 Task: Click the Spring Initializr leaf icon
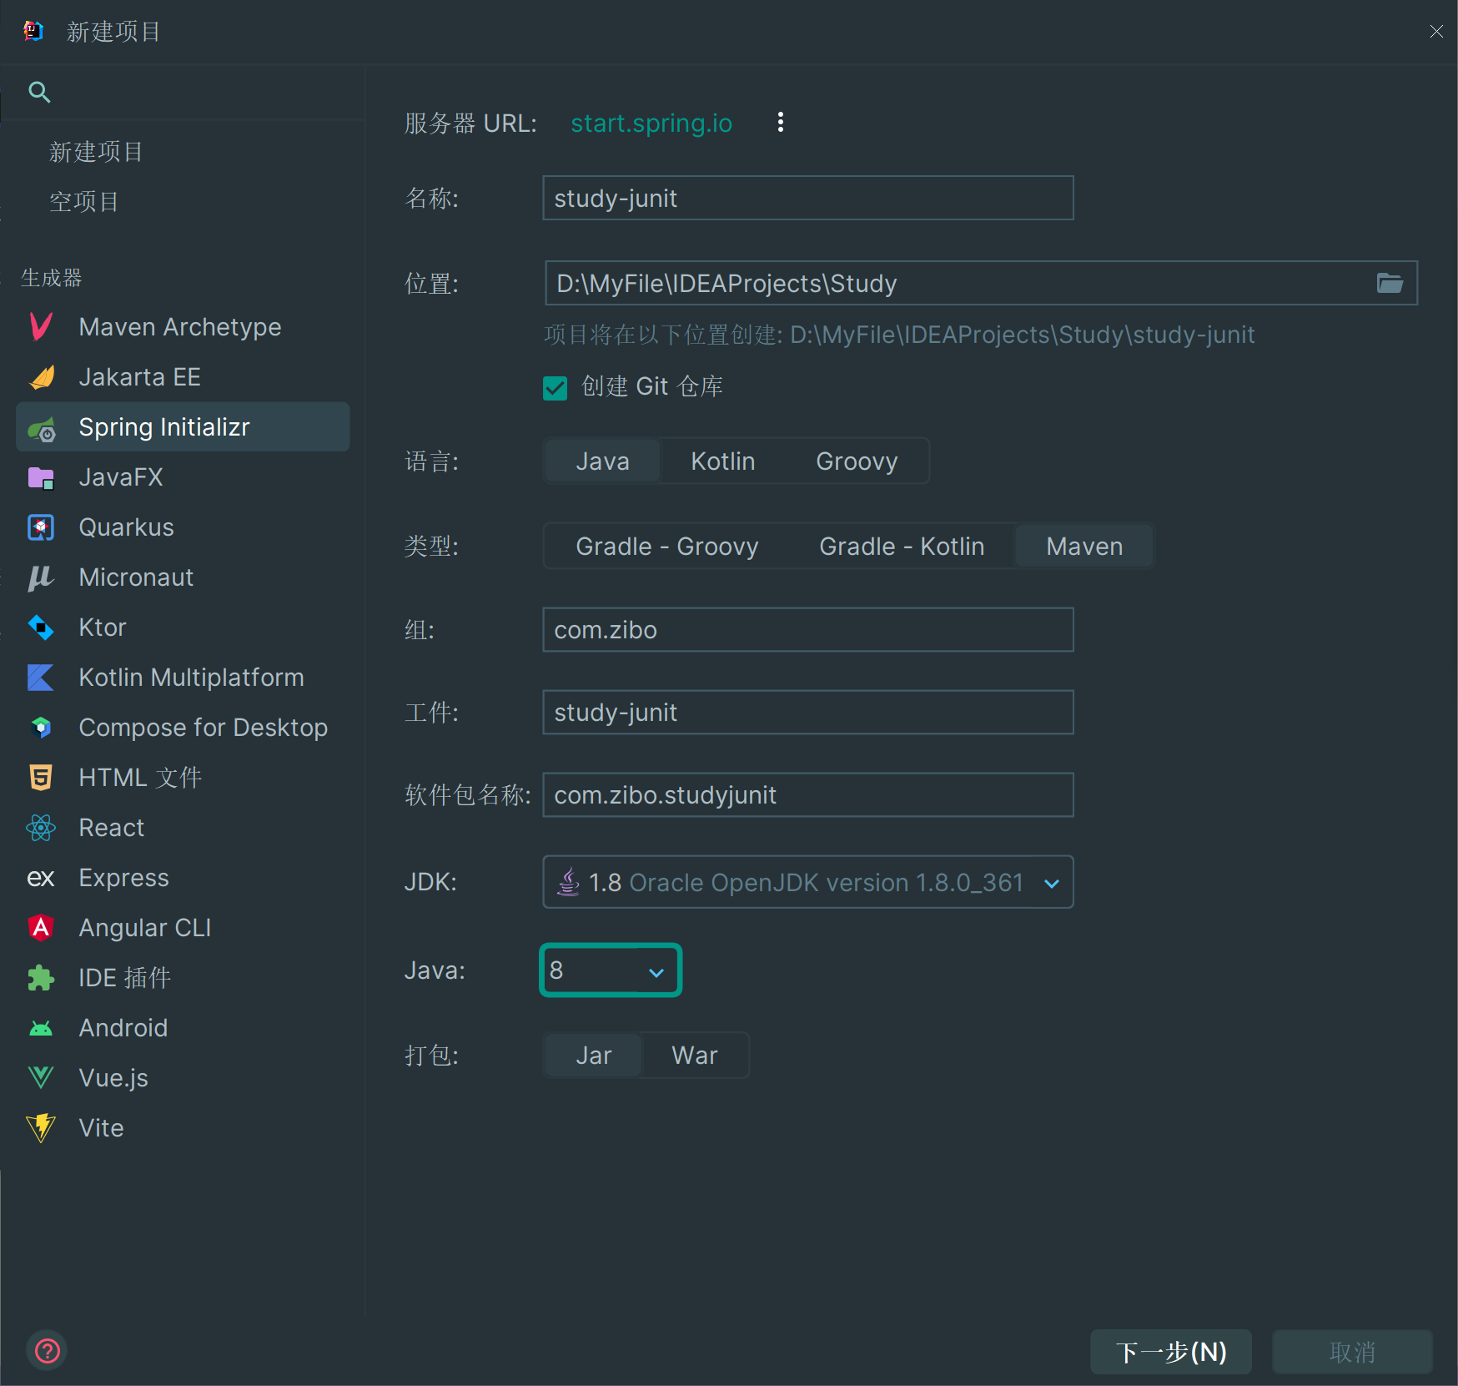coord(42,429)
